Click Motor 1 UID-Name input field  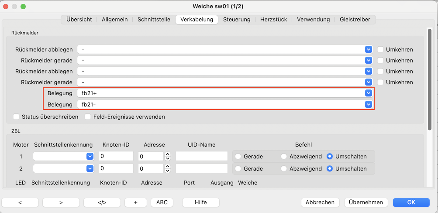pos(202,156)
